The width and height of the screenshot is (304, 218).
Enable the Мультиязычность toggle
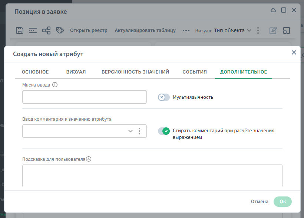164,97
